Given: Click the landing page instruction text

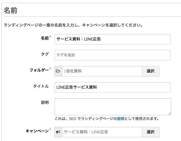Looking at the screenshot, I should pos(73,25).
